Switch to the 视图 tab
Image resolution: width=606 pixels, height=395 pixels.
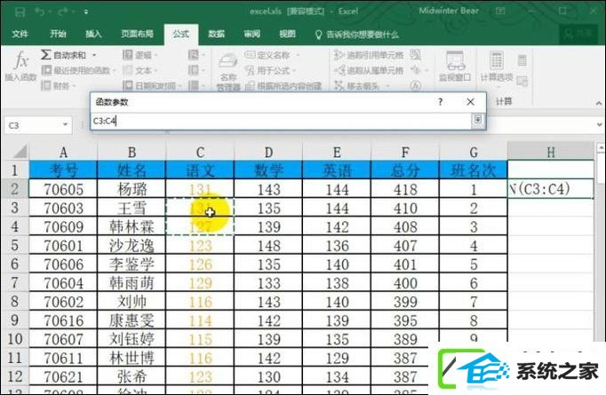coord(288,34)
